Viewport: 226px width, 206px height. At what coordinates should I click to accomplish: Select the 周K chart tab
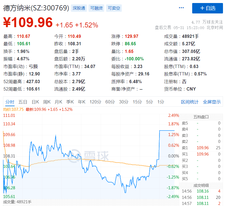tap(47, 102)
